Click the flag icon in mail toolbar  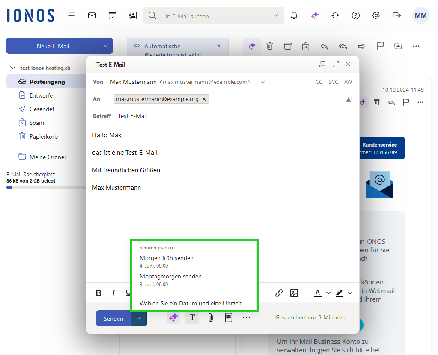click(x=380, y=46)
